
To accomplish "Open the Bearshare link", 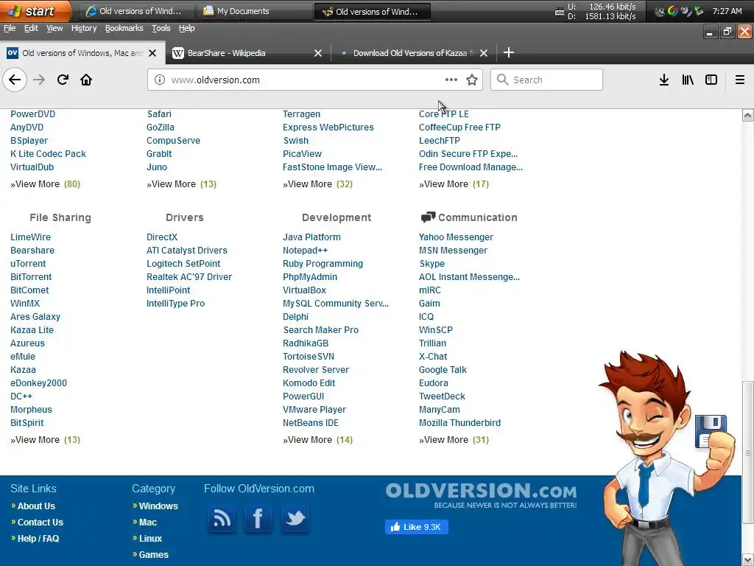I will tap(32, 251).
